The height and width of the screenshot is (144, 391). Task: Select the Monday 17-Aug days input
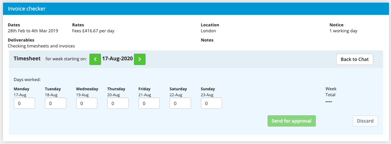click(24, 103)
